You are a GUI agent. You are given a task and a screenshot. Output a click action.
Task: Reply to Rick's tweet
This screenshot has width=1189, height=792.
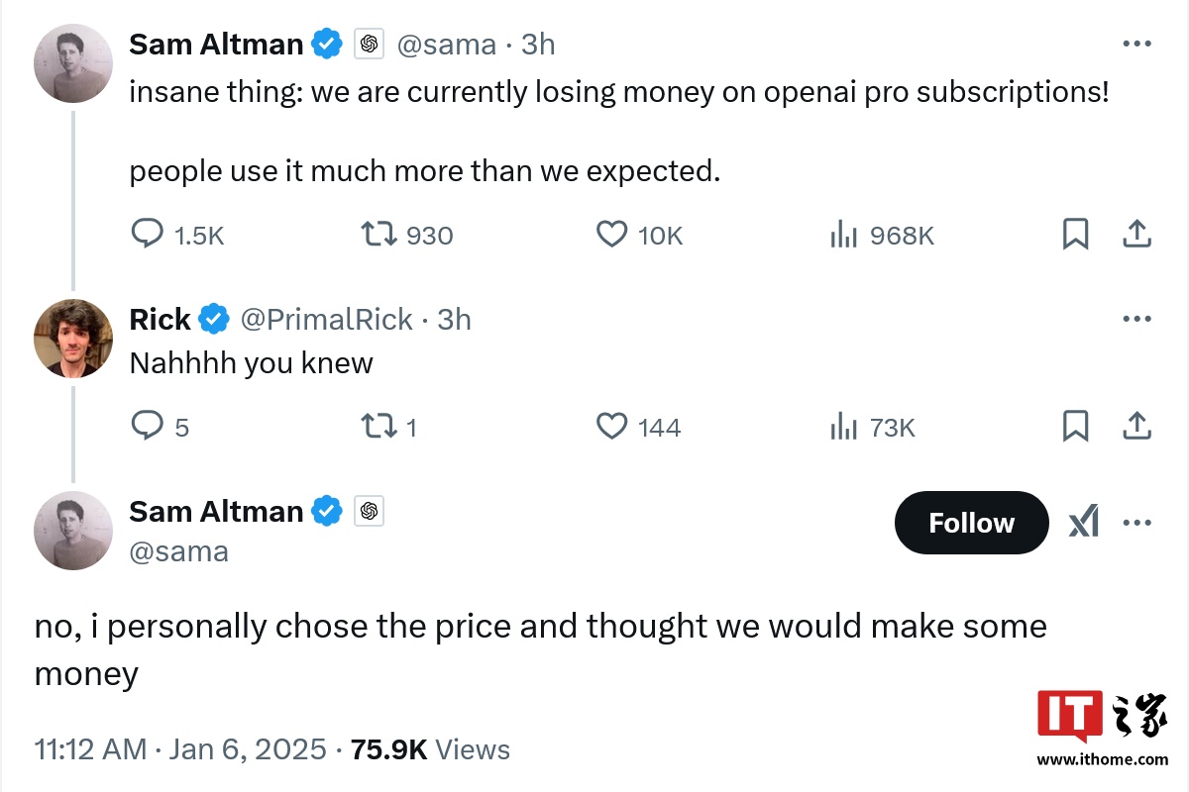coord(148,427)
